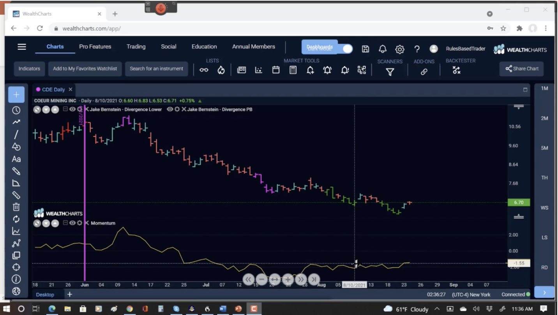558x315 pixels.
Task: Open the Pro Features menu
Action: [x=95, y=47]
